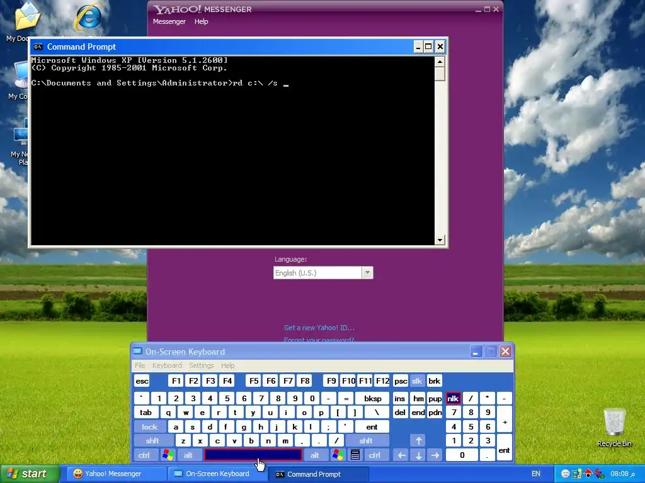645x483 pixels.
Task: Toggle the right alt key
Action: 315,455
